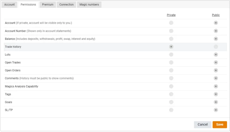230x132 pixels.
Task: Click the Save button
Action: pos(219,124)
